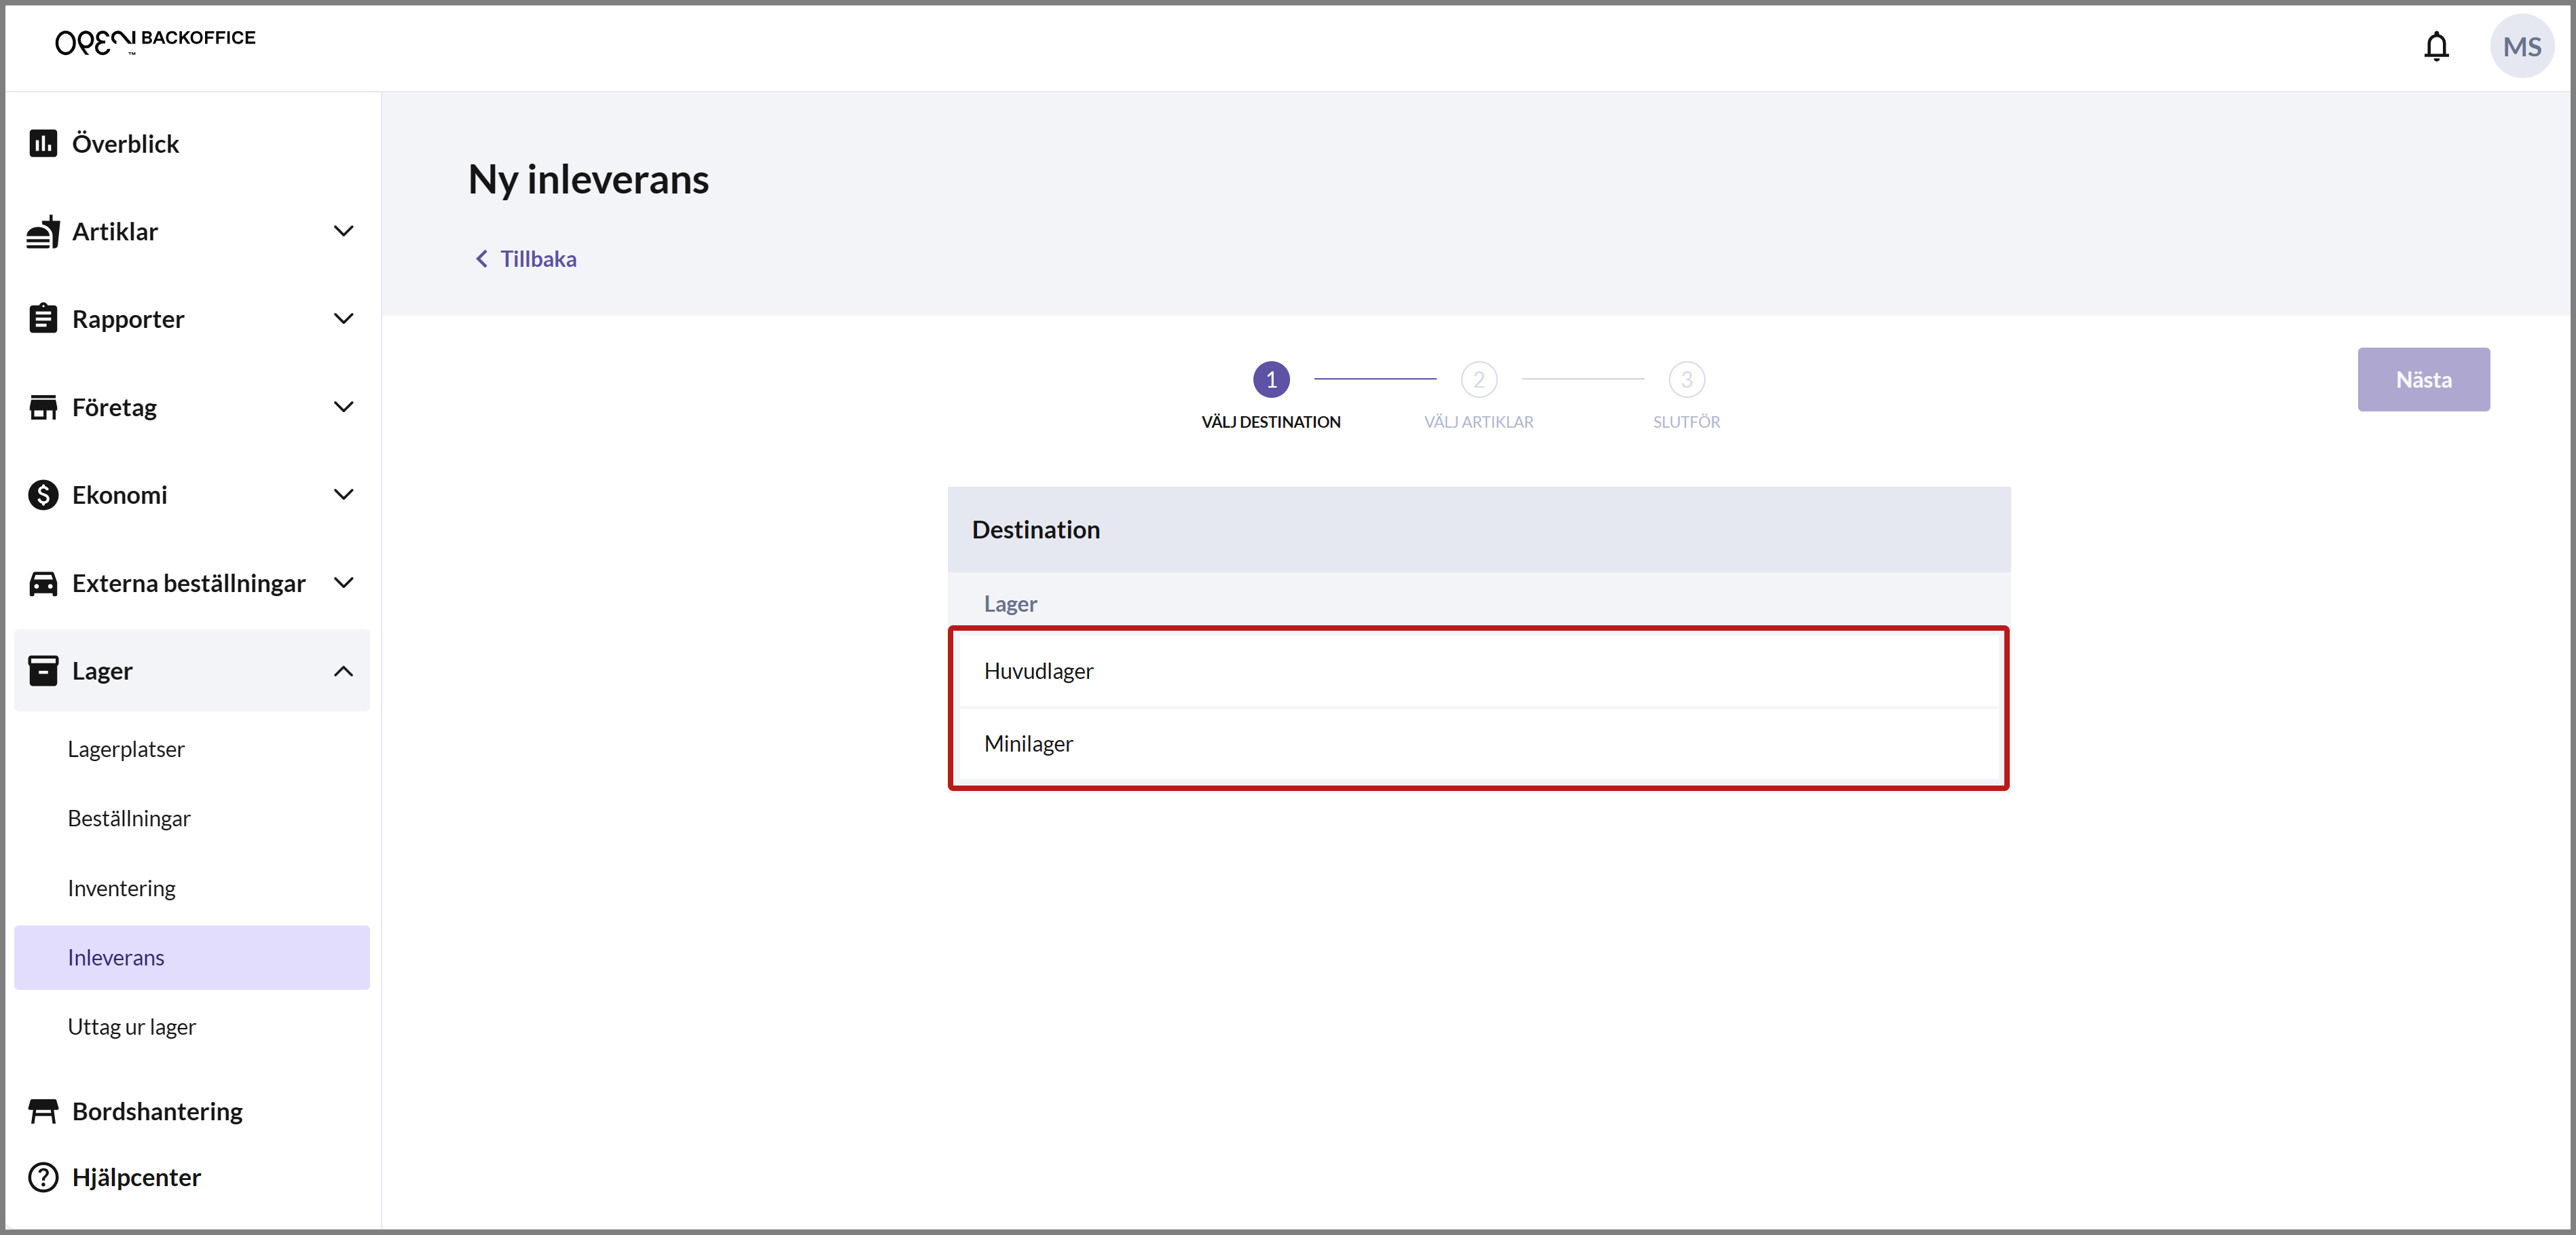Expand the Externa beställningar chevron
The image size is (2576, 1235).
(343, 582)
